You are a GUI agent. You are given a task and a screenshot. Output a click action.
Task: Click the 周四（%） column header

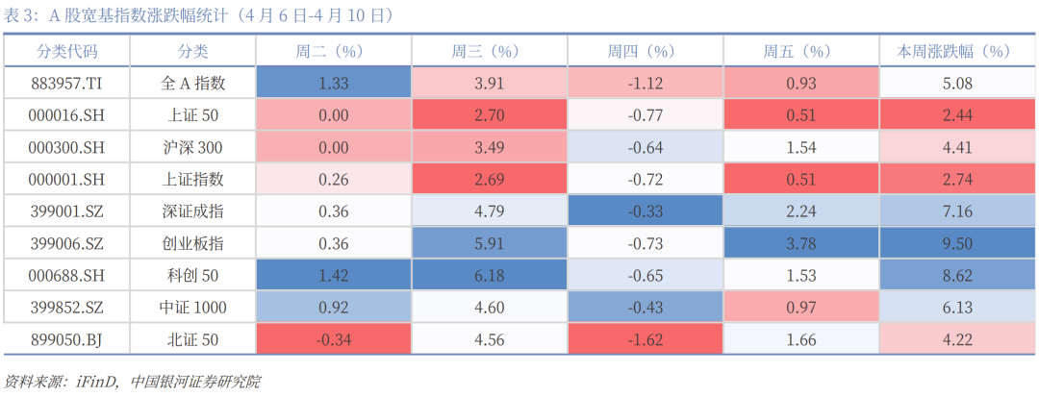[645, 51]
